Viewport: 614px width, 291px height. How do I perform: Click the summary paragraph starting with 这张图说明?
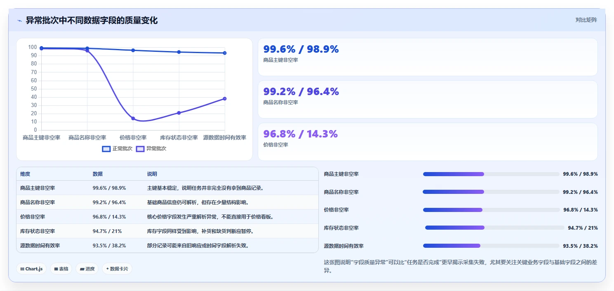click(461, 266)
